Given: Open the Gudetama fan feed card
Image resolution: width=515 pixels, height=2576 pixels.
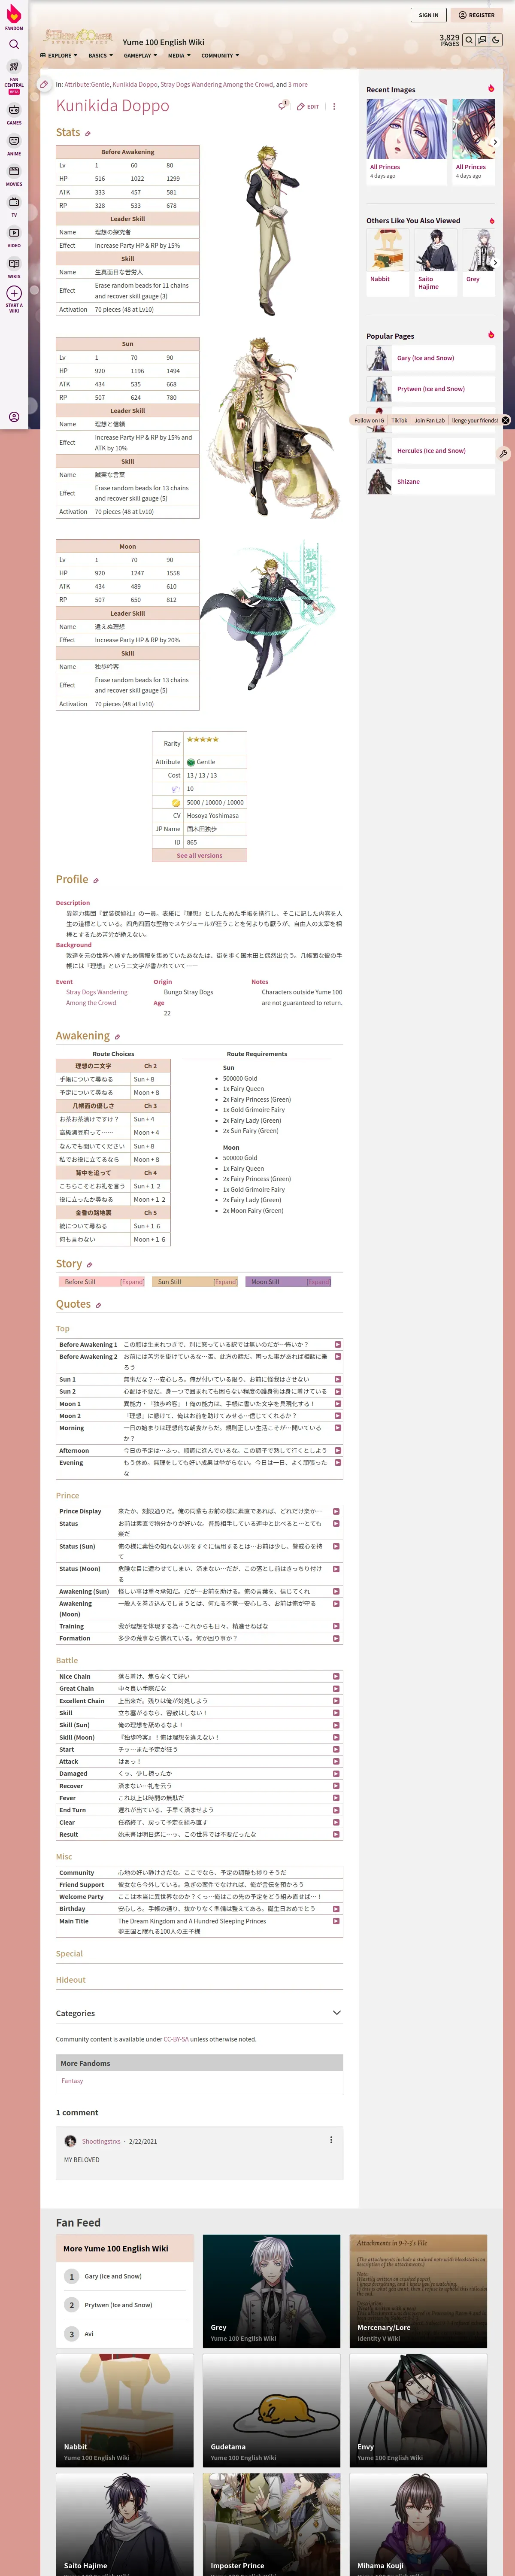Looking at the screenshot, I should (x=271, y=2410).
